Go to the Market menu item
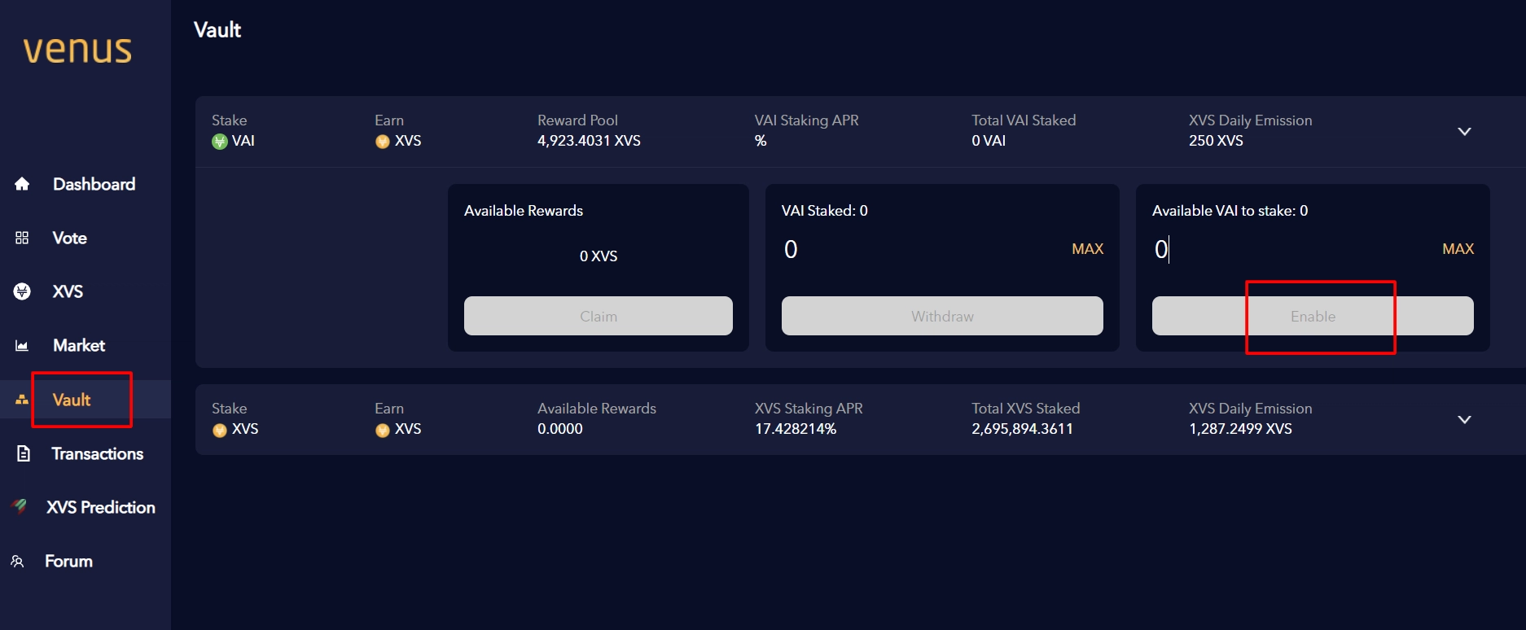 (79, 346)
